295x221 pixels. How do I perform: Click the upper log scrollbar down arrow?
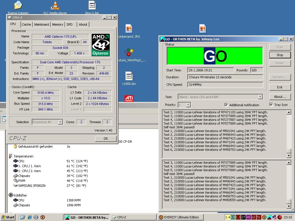(x=289, y=155)
